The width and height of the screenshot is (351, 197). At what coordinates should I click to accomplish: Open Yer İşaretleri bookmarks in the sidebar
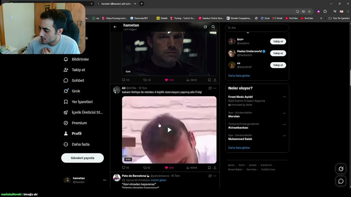coord(78,102)
